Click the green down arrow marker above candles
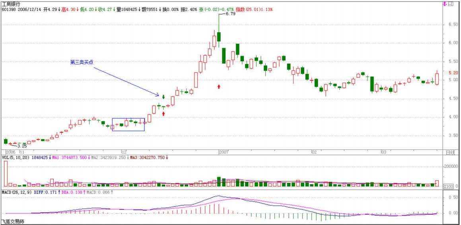Image resolution: width=461 pixels, height=225 pixels. (x=163, y=96)
